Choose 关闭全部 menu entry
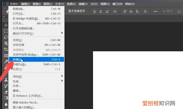This screenshot has width=183, height=109. pyautogui.click(x=37, y=45)
